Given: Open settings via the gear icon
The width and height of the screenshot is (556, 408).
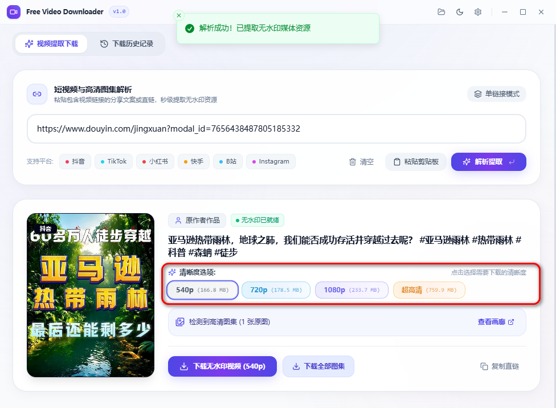Looking at the screenshot, I should click(478, 12).
